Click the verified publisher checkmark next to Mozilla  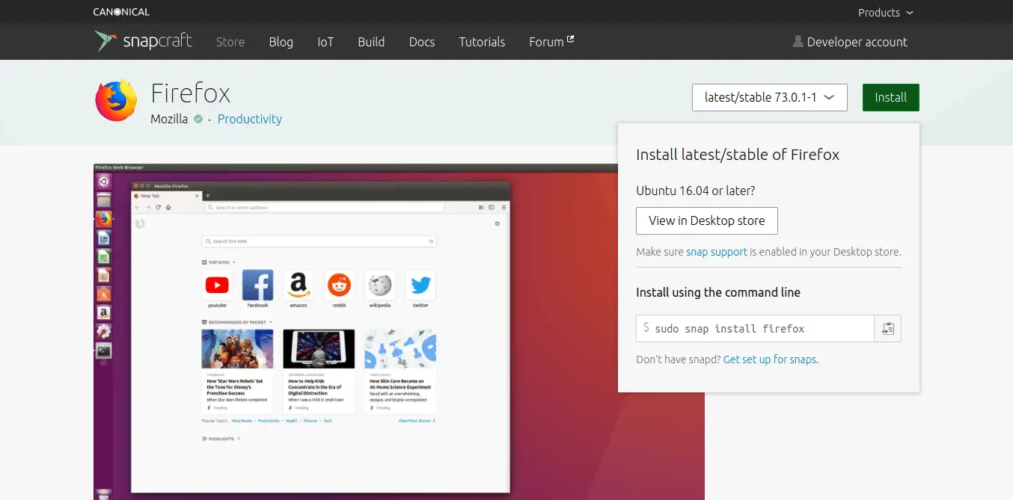pos(198,119)
